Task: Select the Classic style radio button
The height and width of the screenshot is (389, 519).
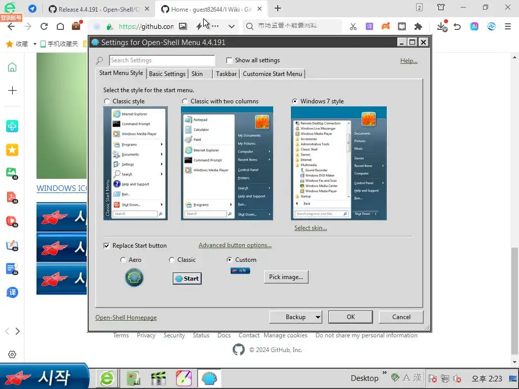Action: point(107,101)
